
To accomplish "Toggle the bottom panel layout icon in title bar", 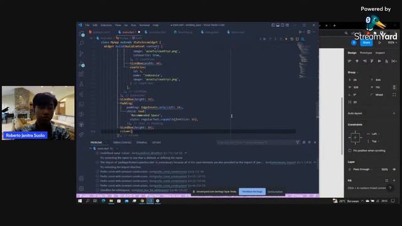I will point(278,25).
